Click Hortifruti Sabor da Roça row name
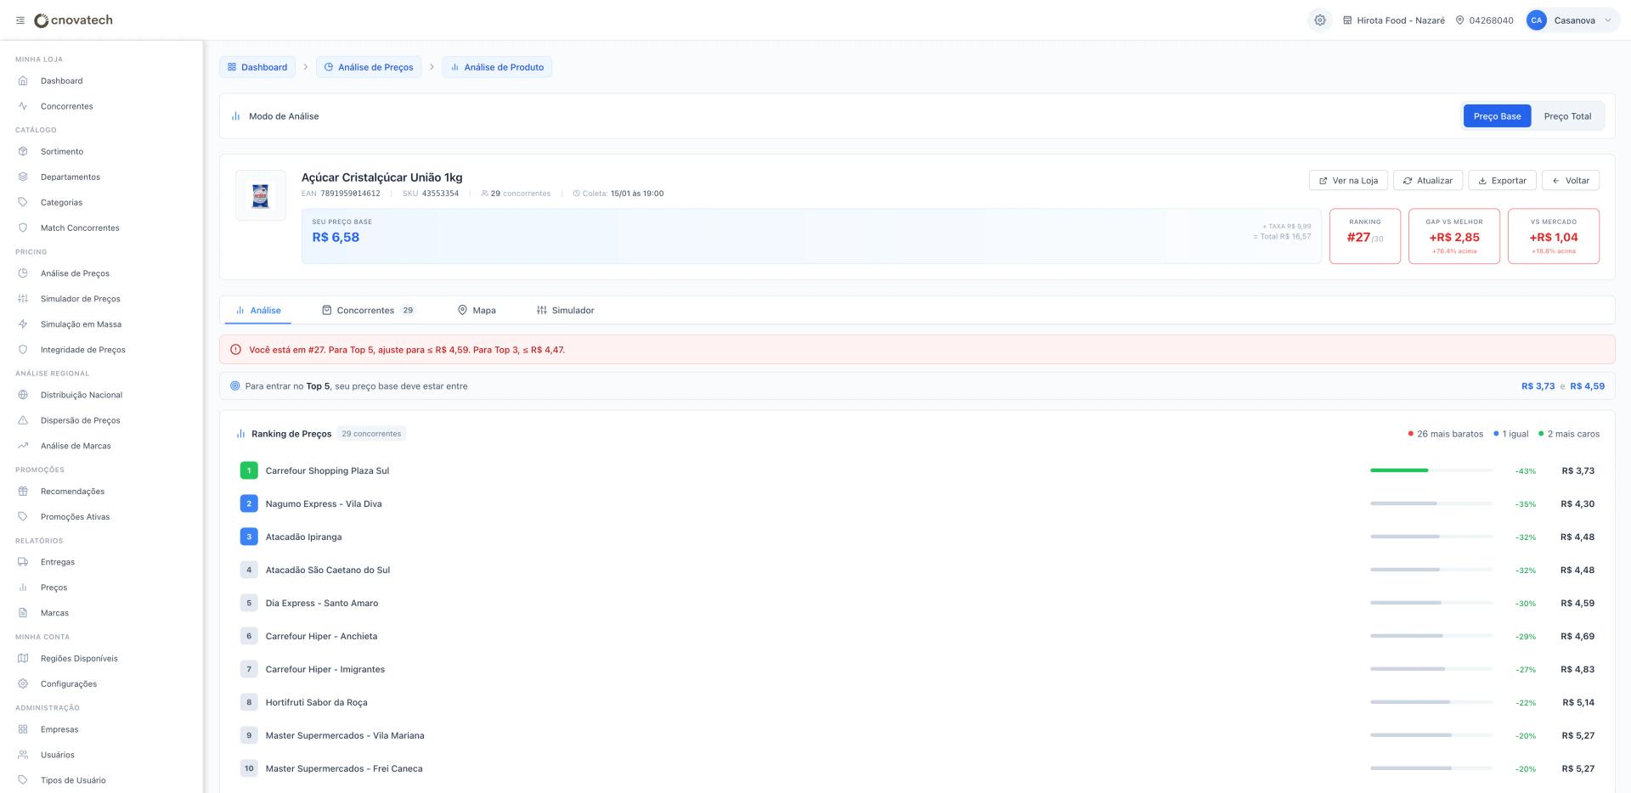This screenshot has height=793, width=1631. pyautogui.click(x=316, y=703)
